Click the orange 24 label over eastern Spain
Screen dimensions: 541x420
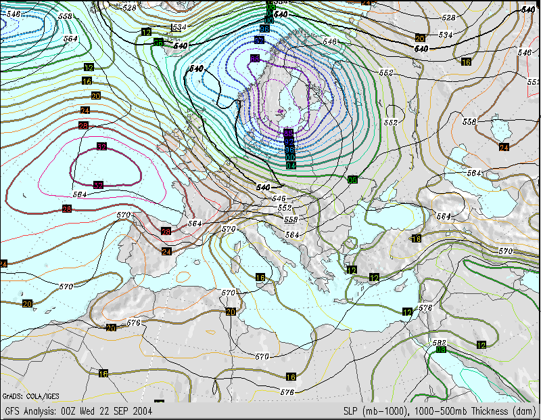(x=166, y=251)
